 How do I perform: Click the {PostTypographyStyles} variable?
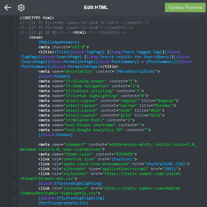coord(63,203)
